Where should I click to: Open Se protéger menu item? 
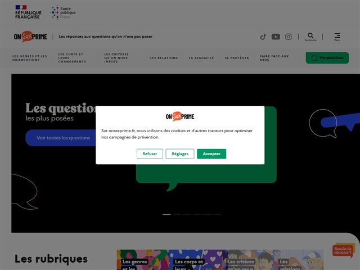[237, 58]
